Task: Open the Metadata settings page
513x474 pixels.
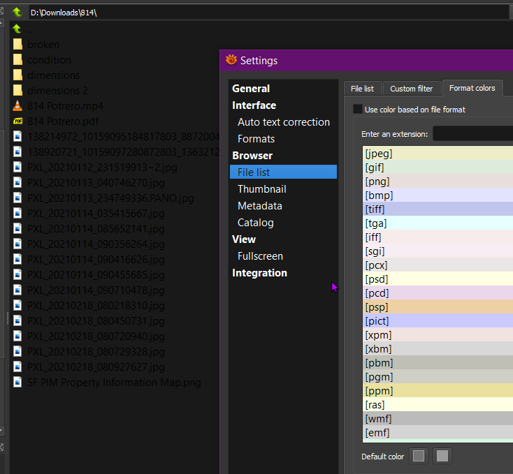Action: click(x=259, y=206)
